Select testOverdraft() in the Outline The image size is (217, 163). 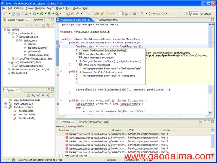point(27,118)
